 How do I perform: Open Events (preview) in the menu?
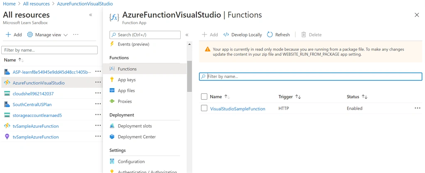133,44
